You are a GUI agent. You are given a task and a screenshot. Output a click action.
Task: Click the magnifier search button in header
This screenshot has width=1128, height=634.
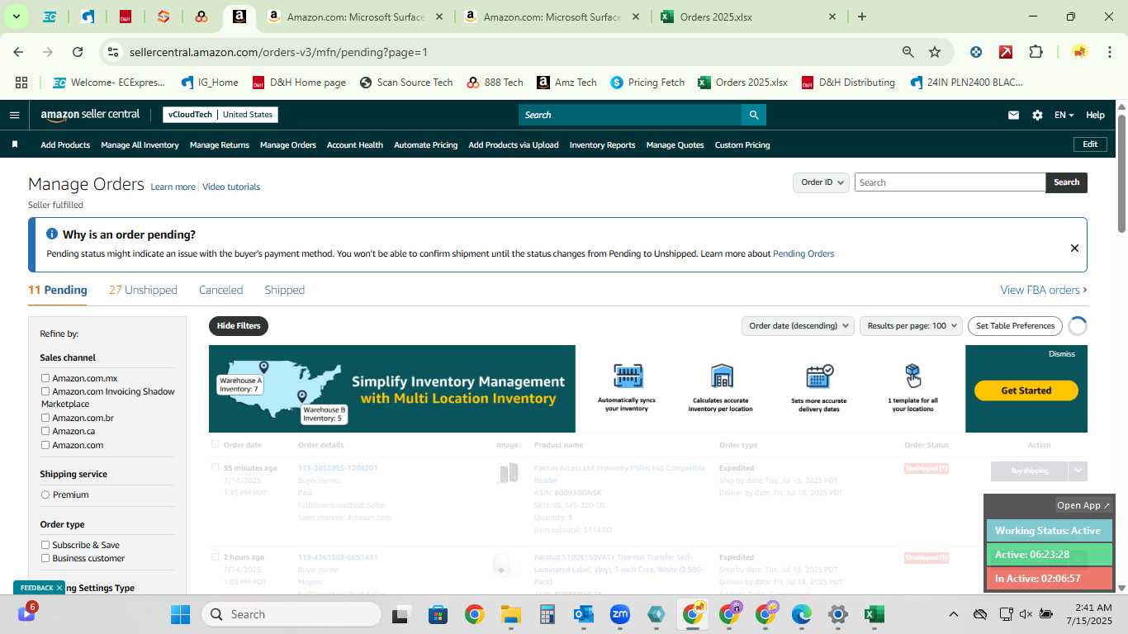pyautogui.click(x=753, y=115)
